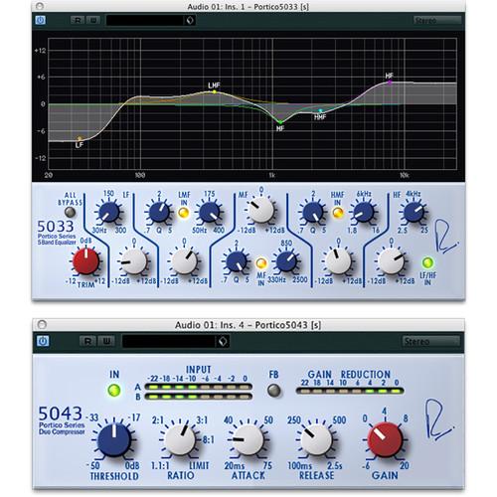The width and height of the screenshot is (497, 497).
Task: Click the MF Q knob
Action: tap(237, 261)
